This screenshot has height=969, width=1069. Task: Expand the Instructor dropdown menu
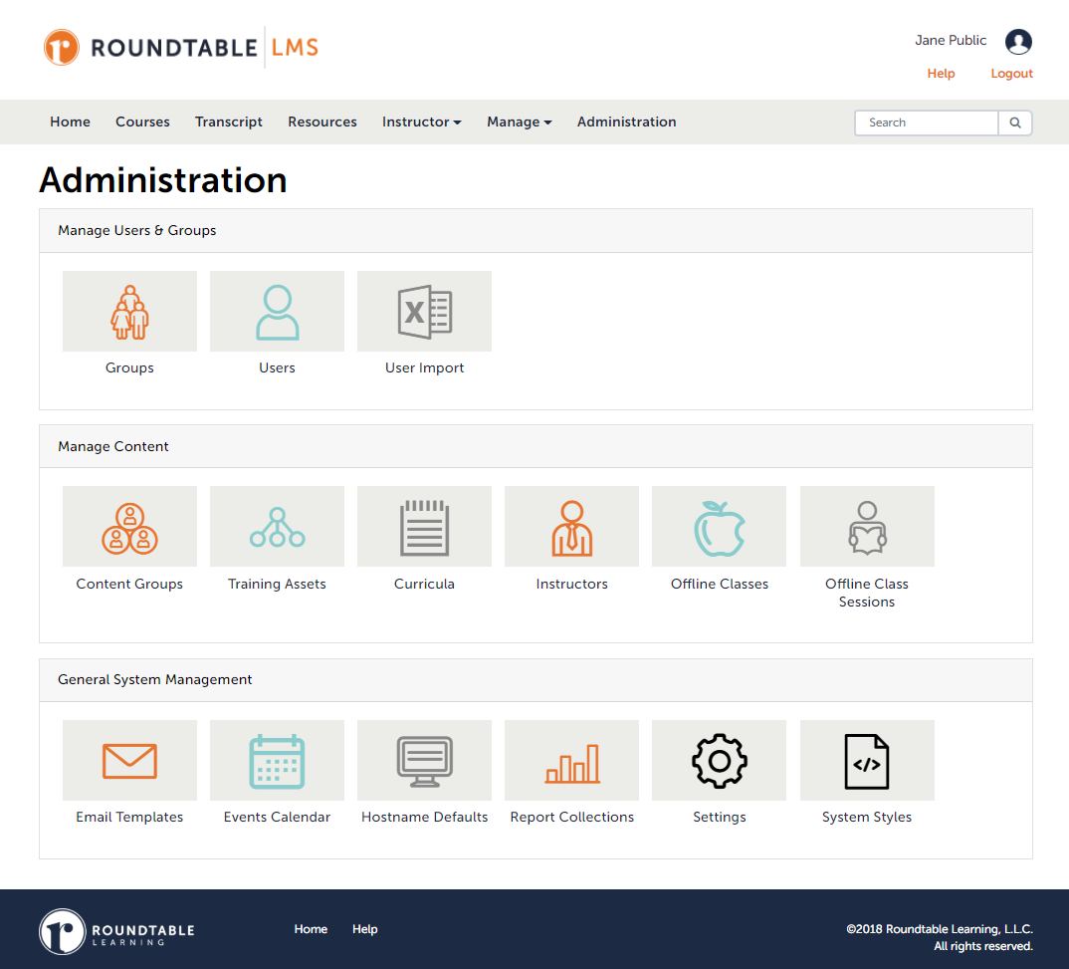coord(421,121)
